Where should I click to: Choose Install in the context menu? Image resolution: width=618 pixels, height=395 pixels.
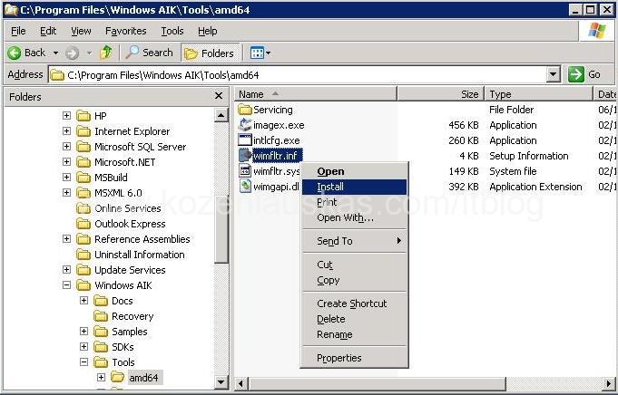point(354,187)
